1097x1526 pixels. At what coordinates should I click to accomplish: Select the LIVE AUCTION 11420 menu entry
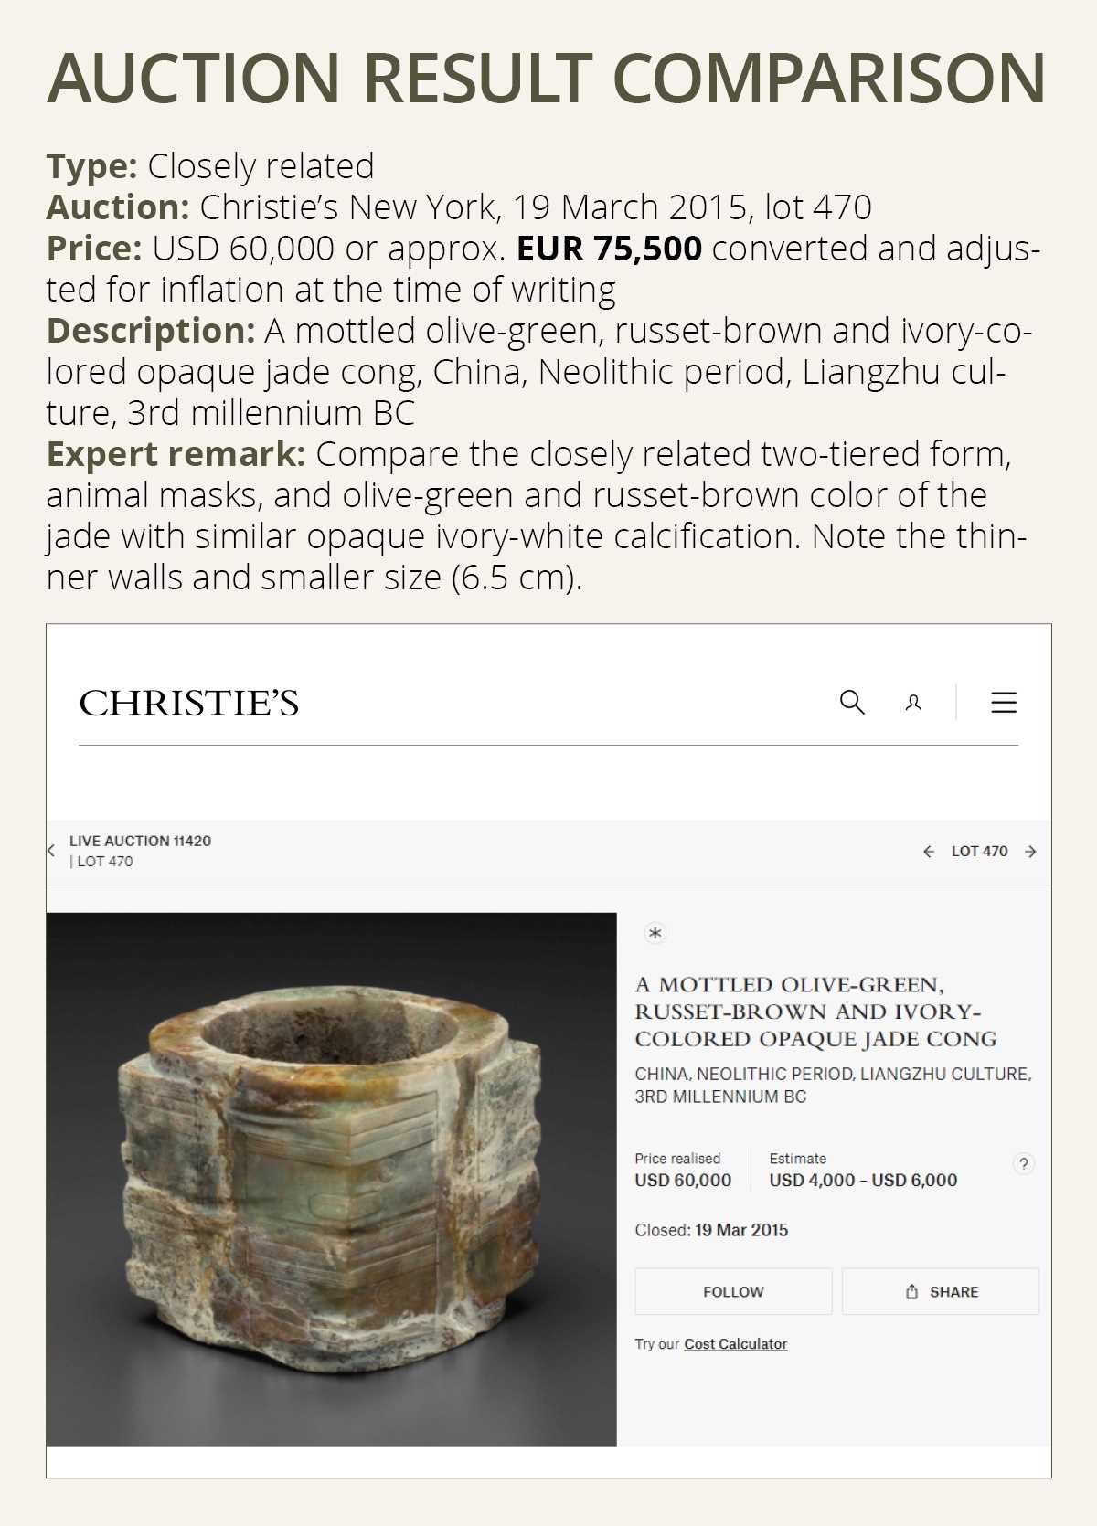click(x=142, y=842)
